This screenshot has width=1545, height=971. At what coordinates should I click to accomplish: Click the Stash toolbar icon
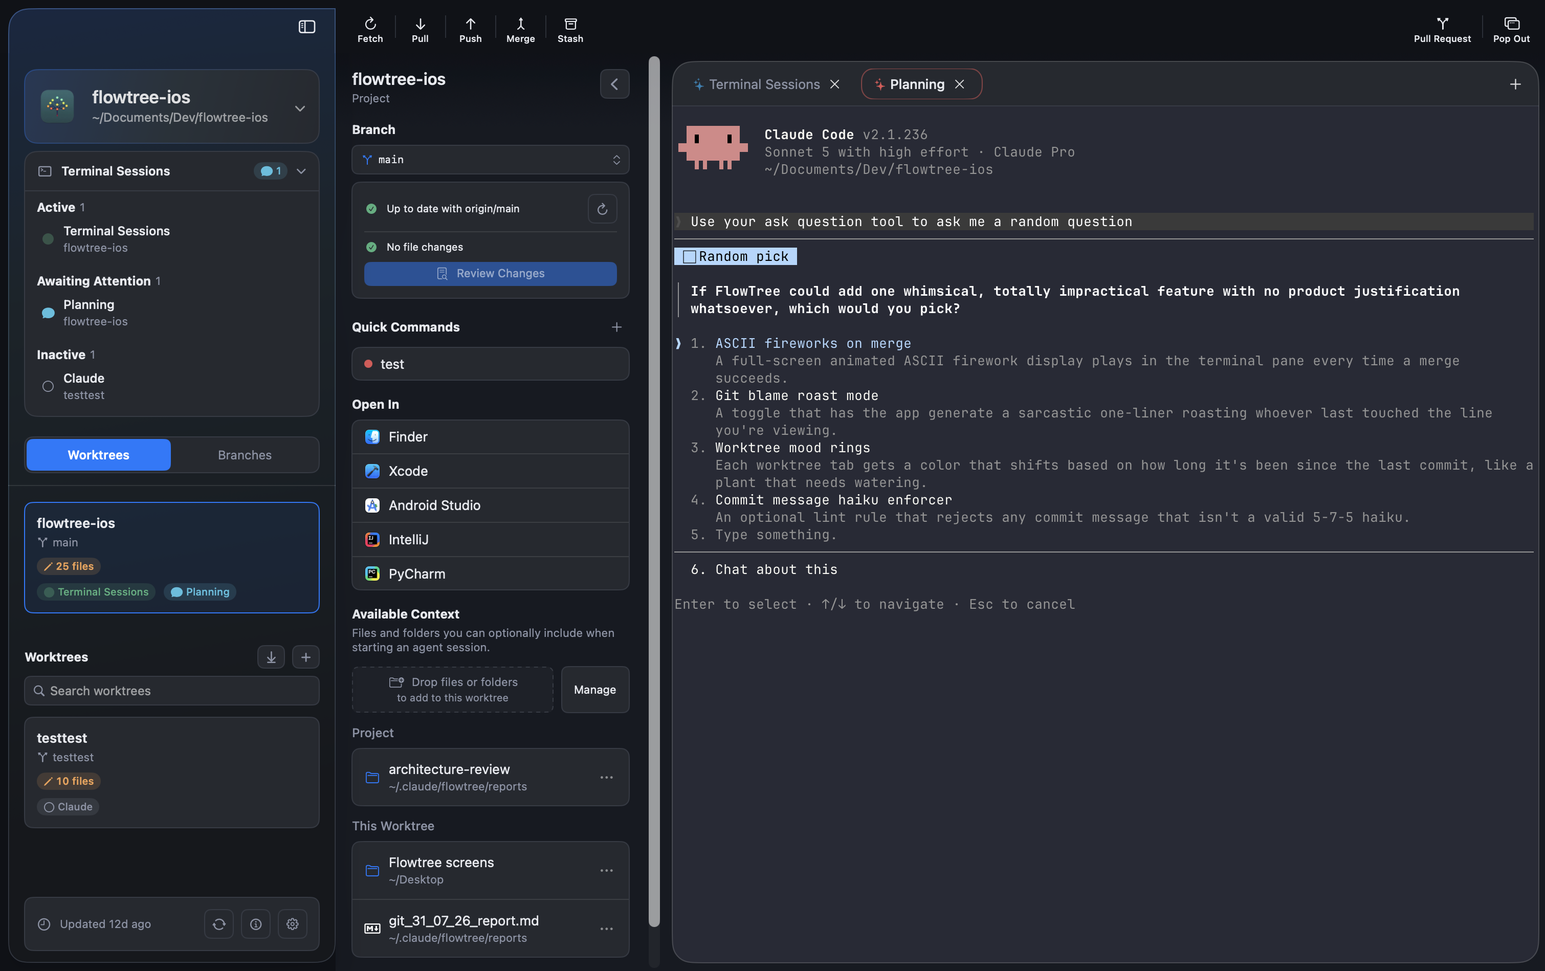570,30
